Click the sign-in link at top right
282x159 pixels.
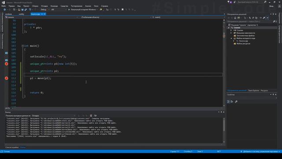[271, 6]
